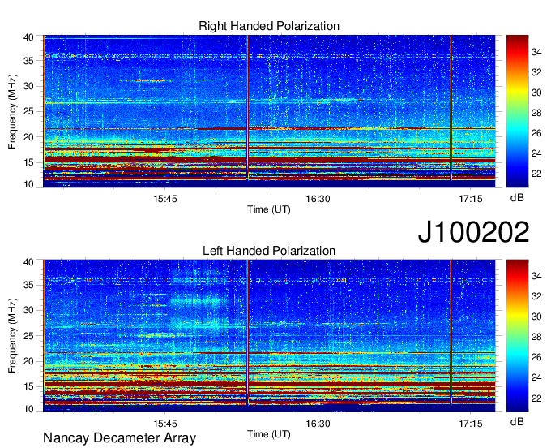
Task: Click the 20 MHz tick of Right Handed plot
Action: (28, 137)
